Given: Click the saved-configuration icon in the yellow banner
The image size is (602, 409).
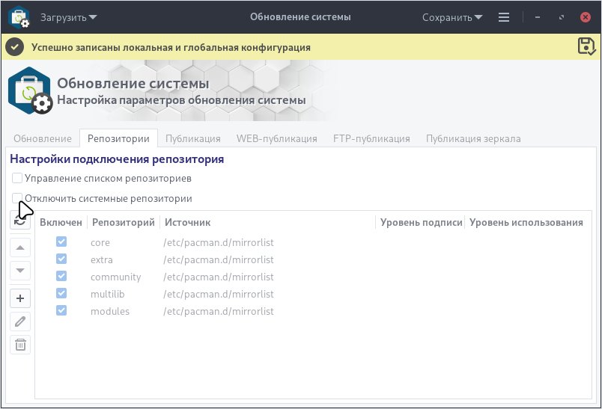Looking at the screenshot, I should point(586,46).
